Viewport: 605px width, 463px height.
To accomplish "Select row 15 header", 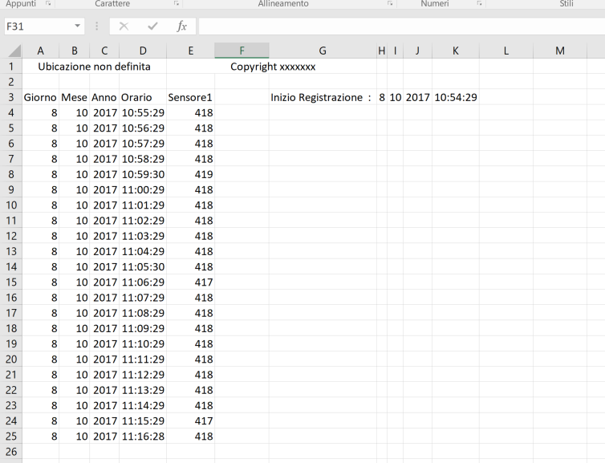I will (11, 282).
